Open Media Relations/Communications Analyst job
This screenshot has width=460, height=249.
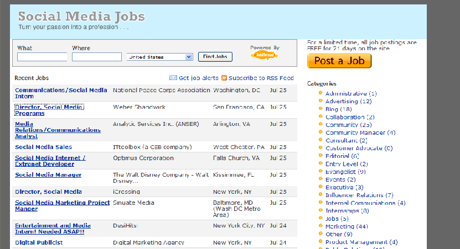coord(58,130)
